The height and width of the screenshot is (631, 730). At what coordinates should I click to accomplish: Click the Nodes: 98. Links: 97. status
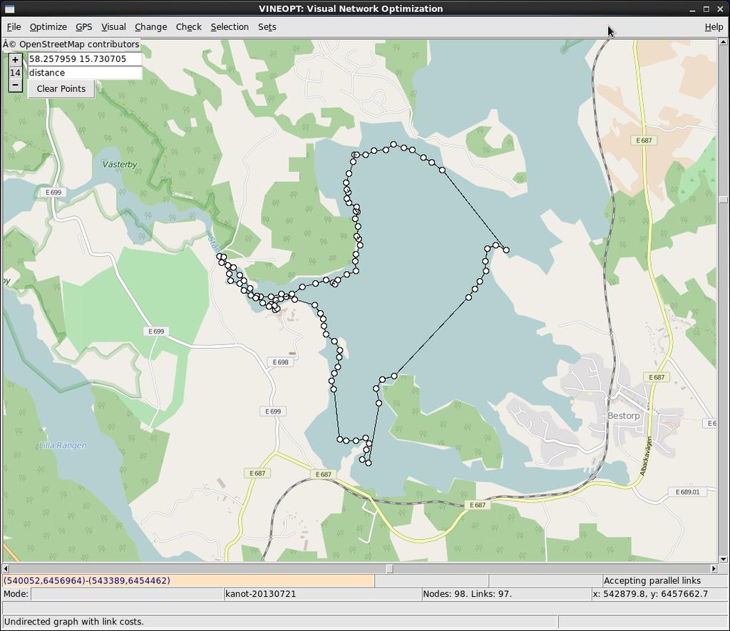coord(506,594)
